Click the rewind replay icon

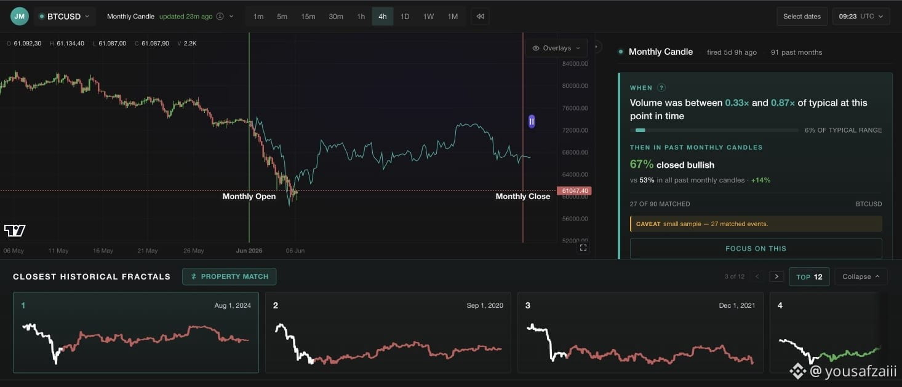(481, 17)
